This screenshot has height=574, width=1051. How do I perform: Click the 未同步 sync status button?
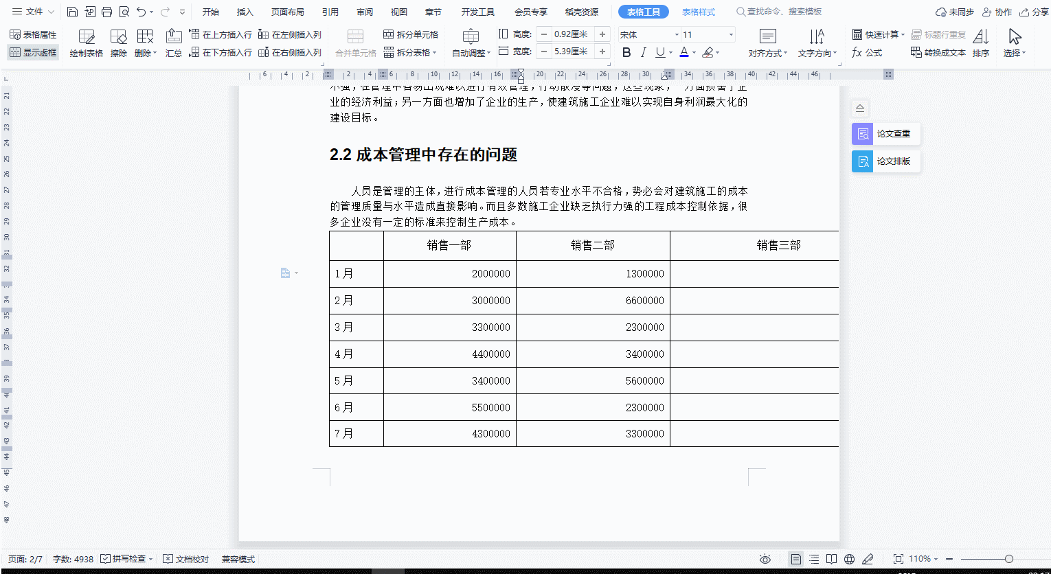955,12
